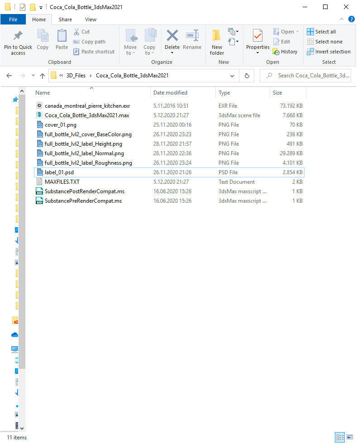Select full_bottle_lvl2_label_Normal.png
The height and width of the screenshot is (443, 357).
tap(169, 153)
